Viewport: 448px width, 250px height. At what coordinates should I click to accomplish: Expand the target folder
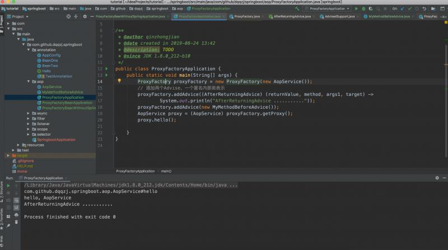click(x=8, y=156)
